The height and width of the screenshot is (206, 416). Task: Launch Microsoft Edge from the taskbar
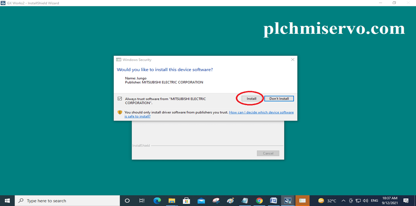point(157,201)
